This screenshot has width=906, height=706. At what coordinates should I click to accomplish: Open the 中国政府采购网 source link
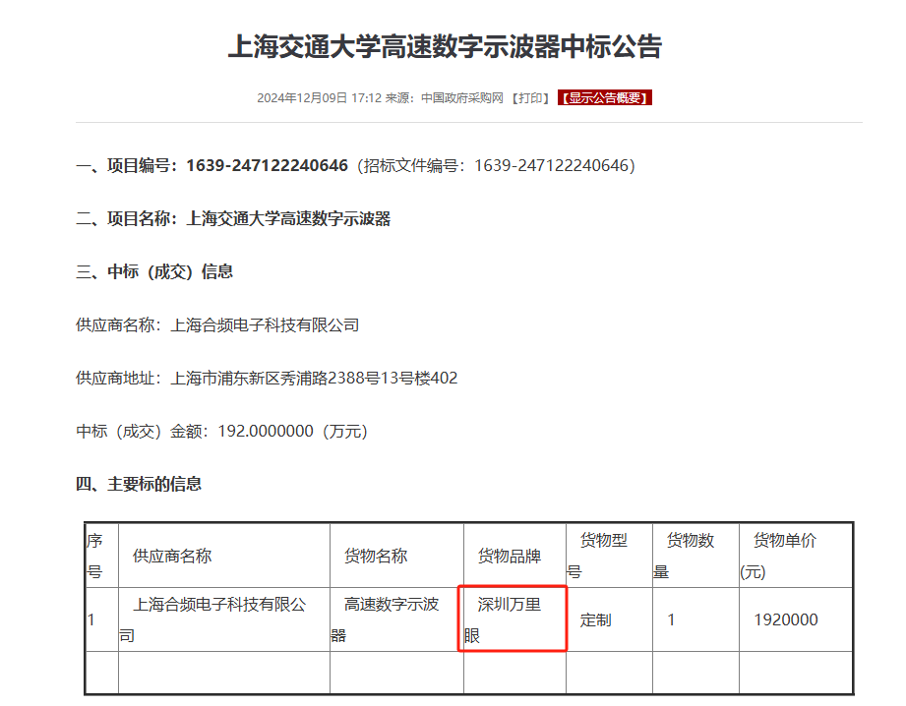461,98
